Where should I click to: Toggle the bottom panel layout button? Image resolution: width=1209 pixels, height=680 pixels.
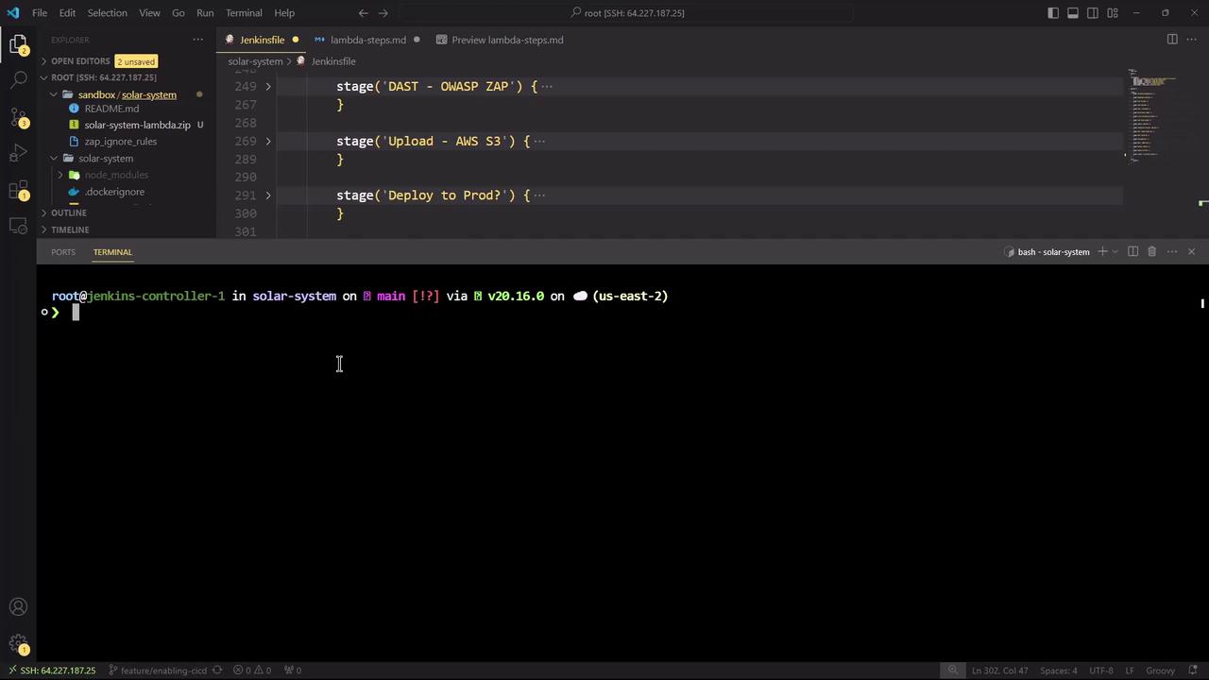[1073, 13]
